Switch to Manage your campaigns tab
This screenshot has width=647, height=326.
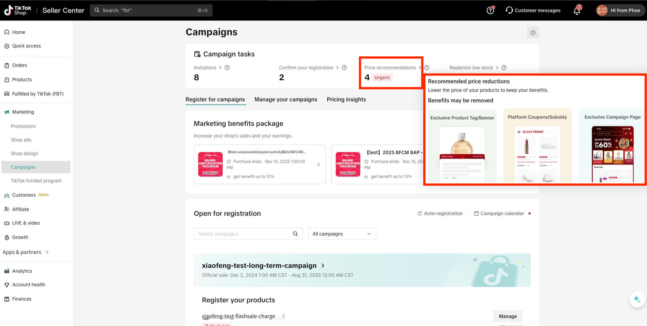[286, 99]
